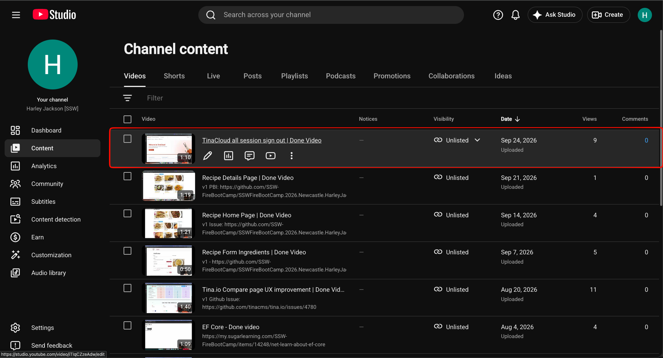Open three-dot options for TinaCloud video
Viewport: 663px width, 358px height.
point(292,156)
